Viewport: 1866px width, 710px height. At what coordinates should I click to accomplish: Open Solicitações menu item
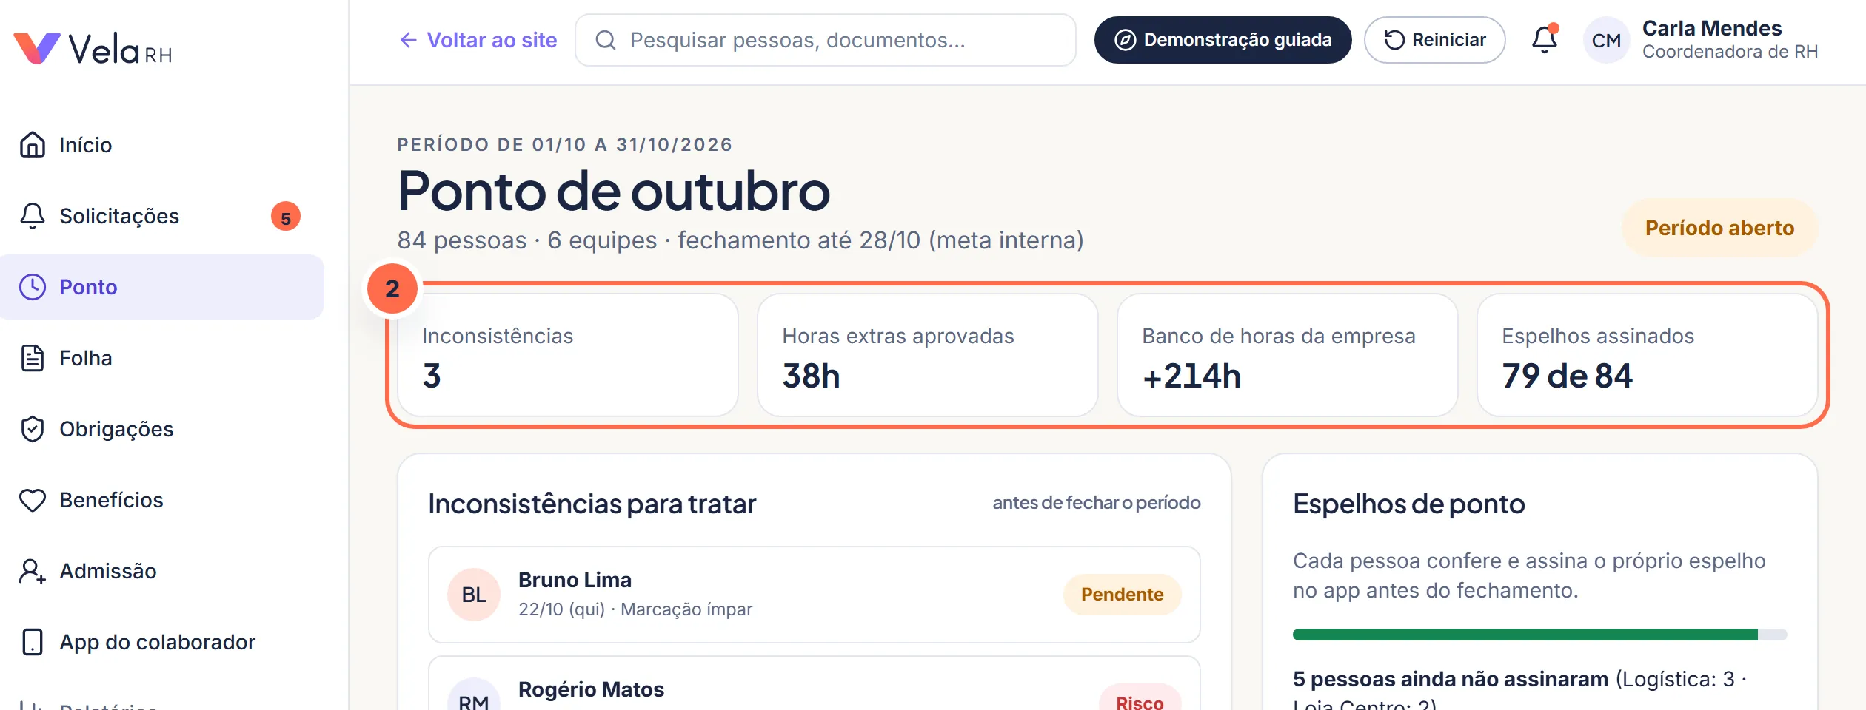point(162,216)
